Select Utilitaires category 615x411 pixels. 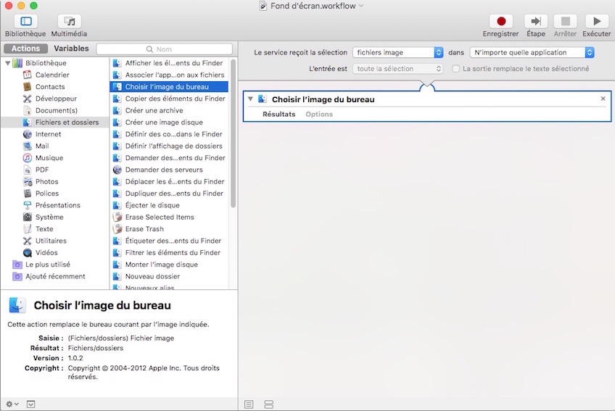pyautogui.click(x=51, y=241)
